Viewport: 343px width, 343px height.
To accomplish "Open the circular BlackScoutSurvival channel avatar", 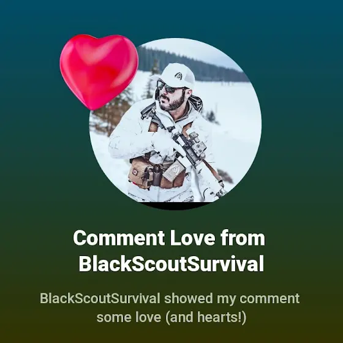I will click(175, 124).
